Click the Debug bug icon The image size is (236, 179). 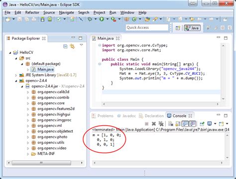click(90, 19)
